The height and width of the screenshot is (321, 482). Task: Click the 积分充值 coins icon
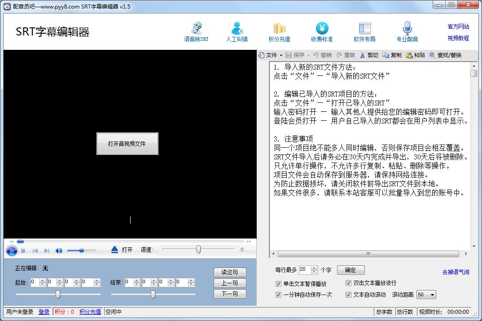coord(279,28)
